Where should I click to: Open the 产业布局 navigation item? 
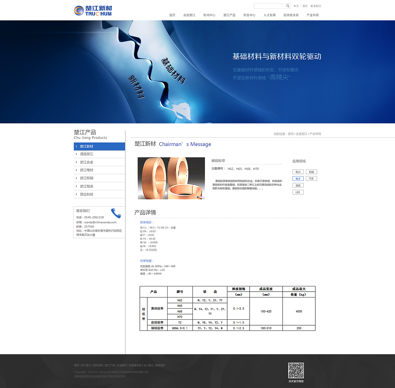[313, 15]
